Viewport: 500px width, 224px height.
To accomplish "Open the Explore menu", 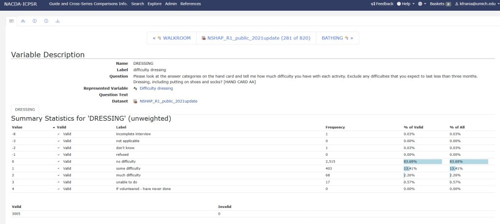I will (154, 4).
